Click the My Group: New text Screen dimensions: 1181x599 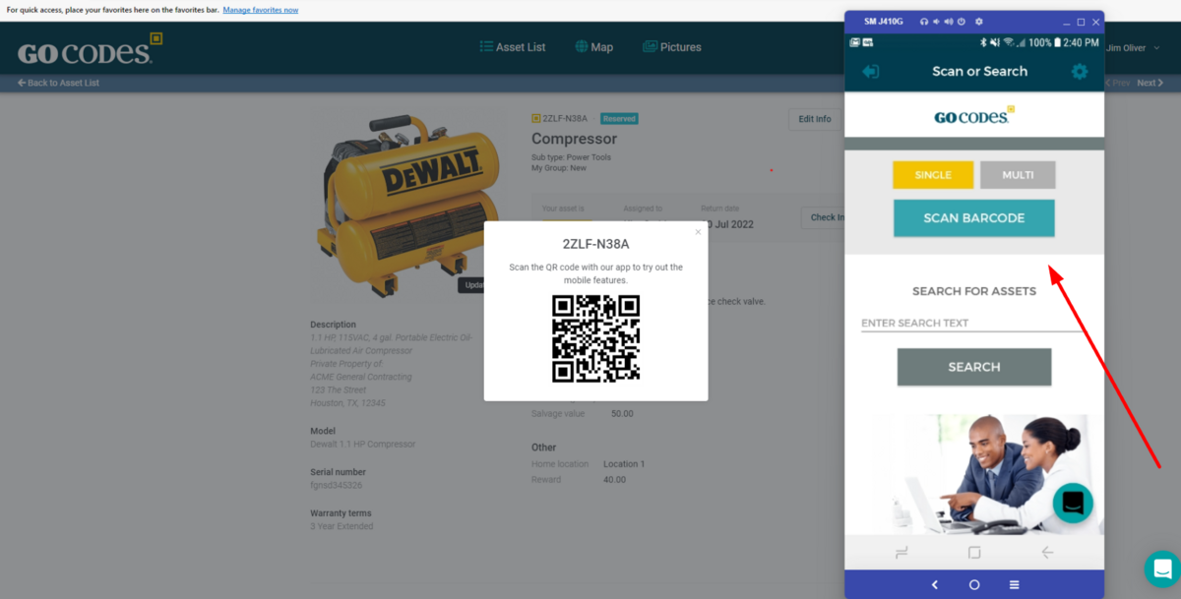(559, 168)
